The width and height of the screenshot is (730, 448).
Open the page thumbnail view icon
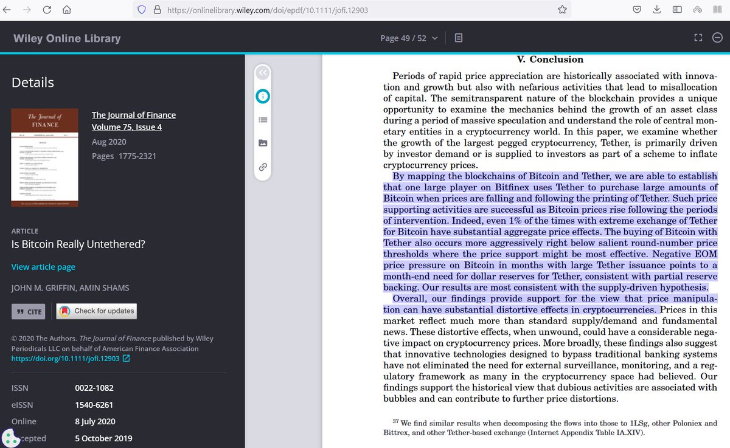tap(458, 37)
